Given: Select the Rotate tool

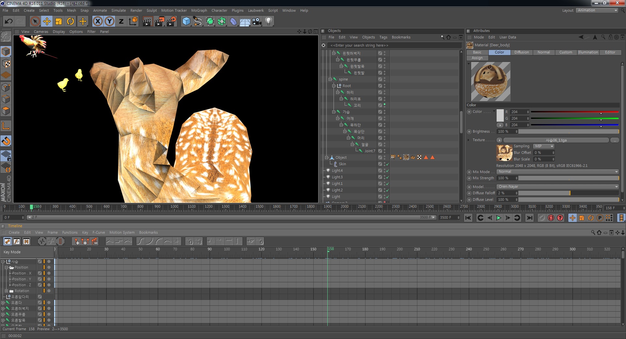Looking at the screenshot, I should pyautogui.click(x=70, y=22).
